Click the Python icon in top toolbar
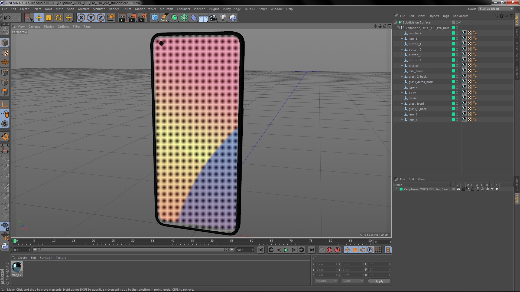This screenshot has height=292, width=520. coord(233,18)
